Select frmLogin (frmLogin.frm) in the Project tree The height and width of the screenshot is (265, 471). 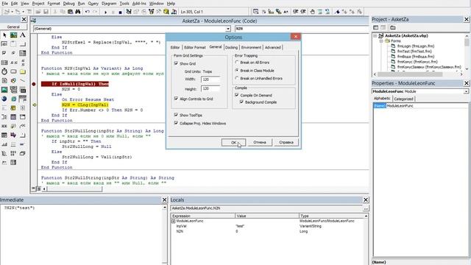pyautogui.click(x=415, y=46)
